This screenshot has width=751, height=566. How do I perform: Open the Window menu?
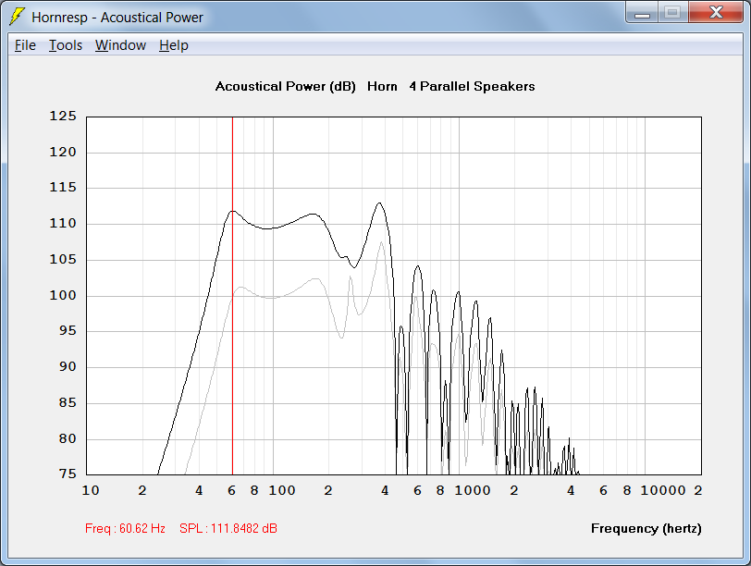[120, 45]
